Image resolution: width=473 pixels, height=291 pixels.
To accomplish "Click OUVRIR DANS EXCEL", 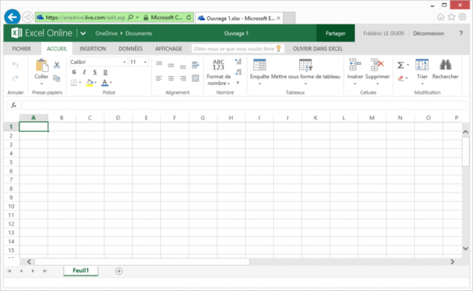I will [318, 48].
